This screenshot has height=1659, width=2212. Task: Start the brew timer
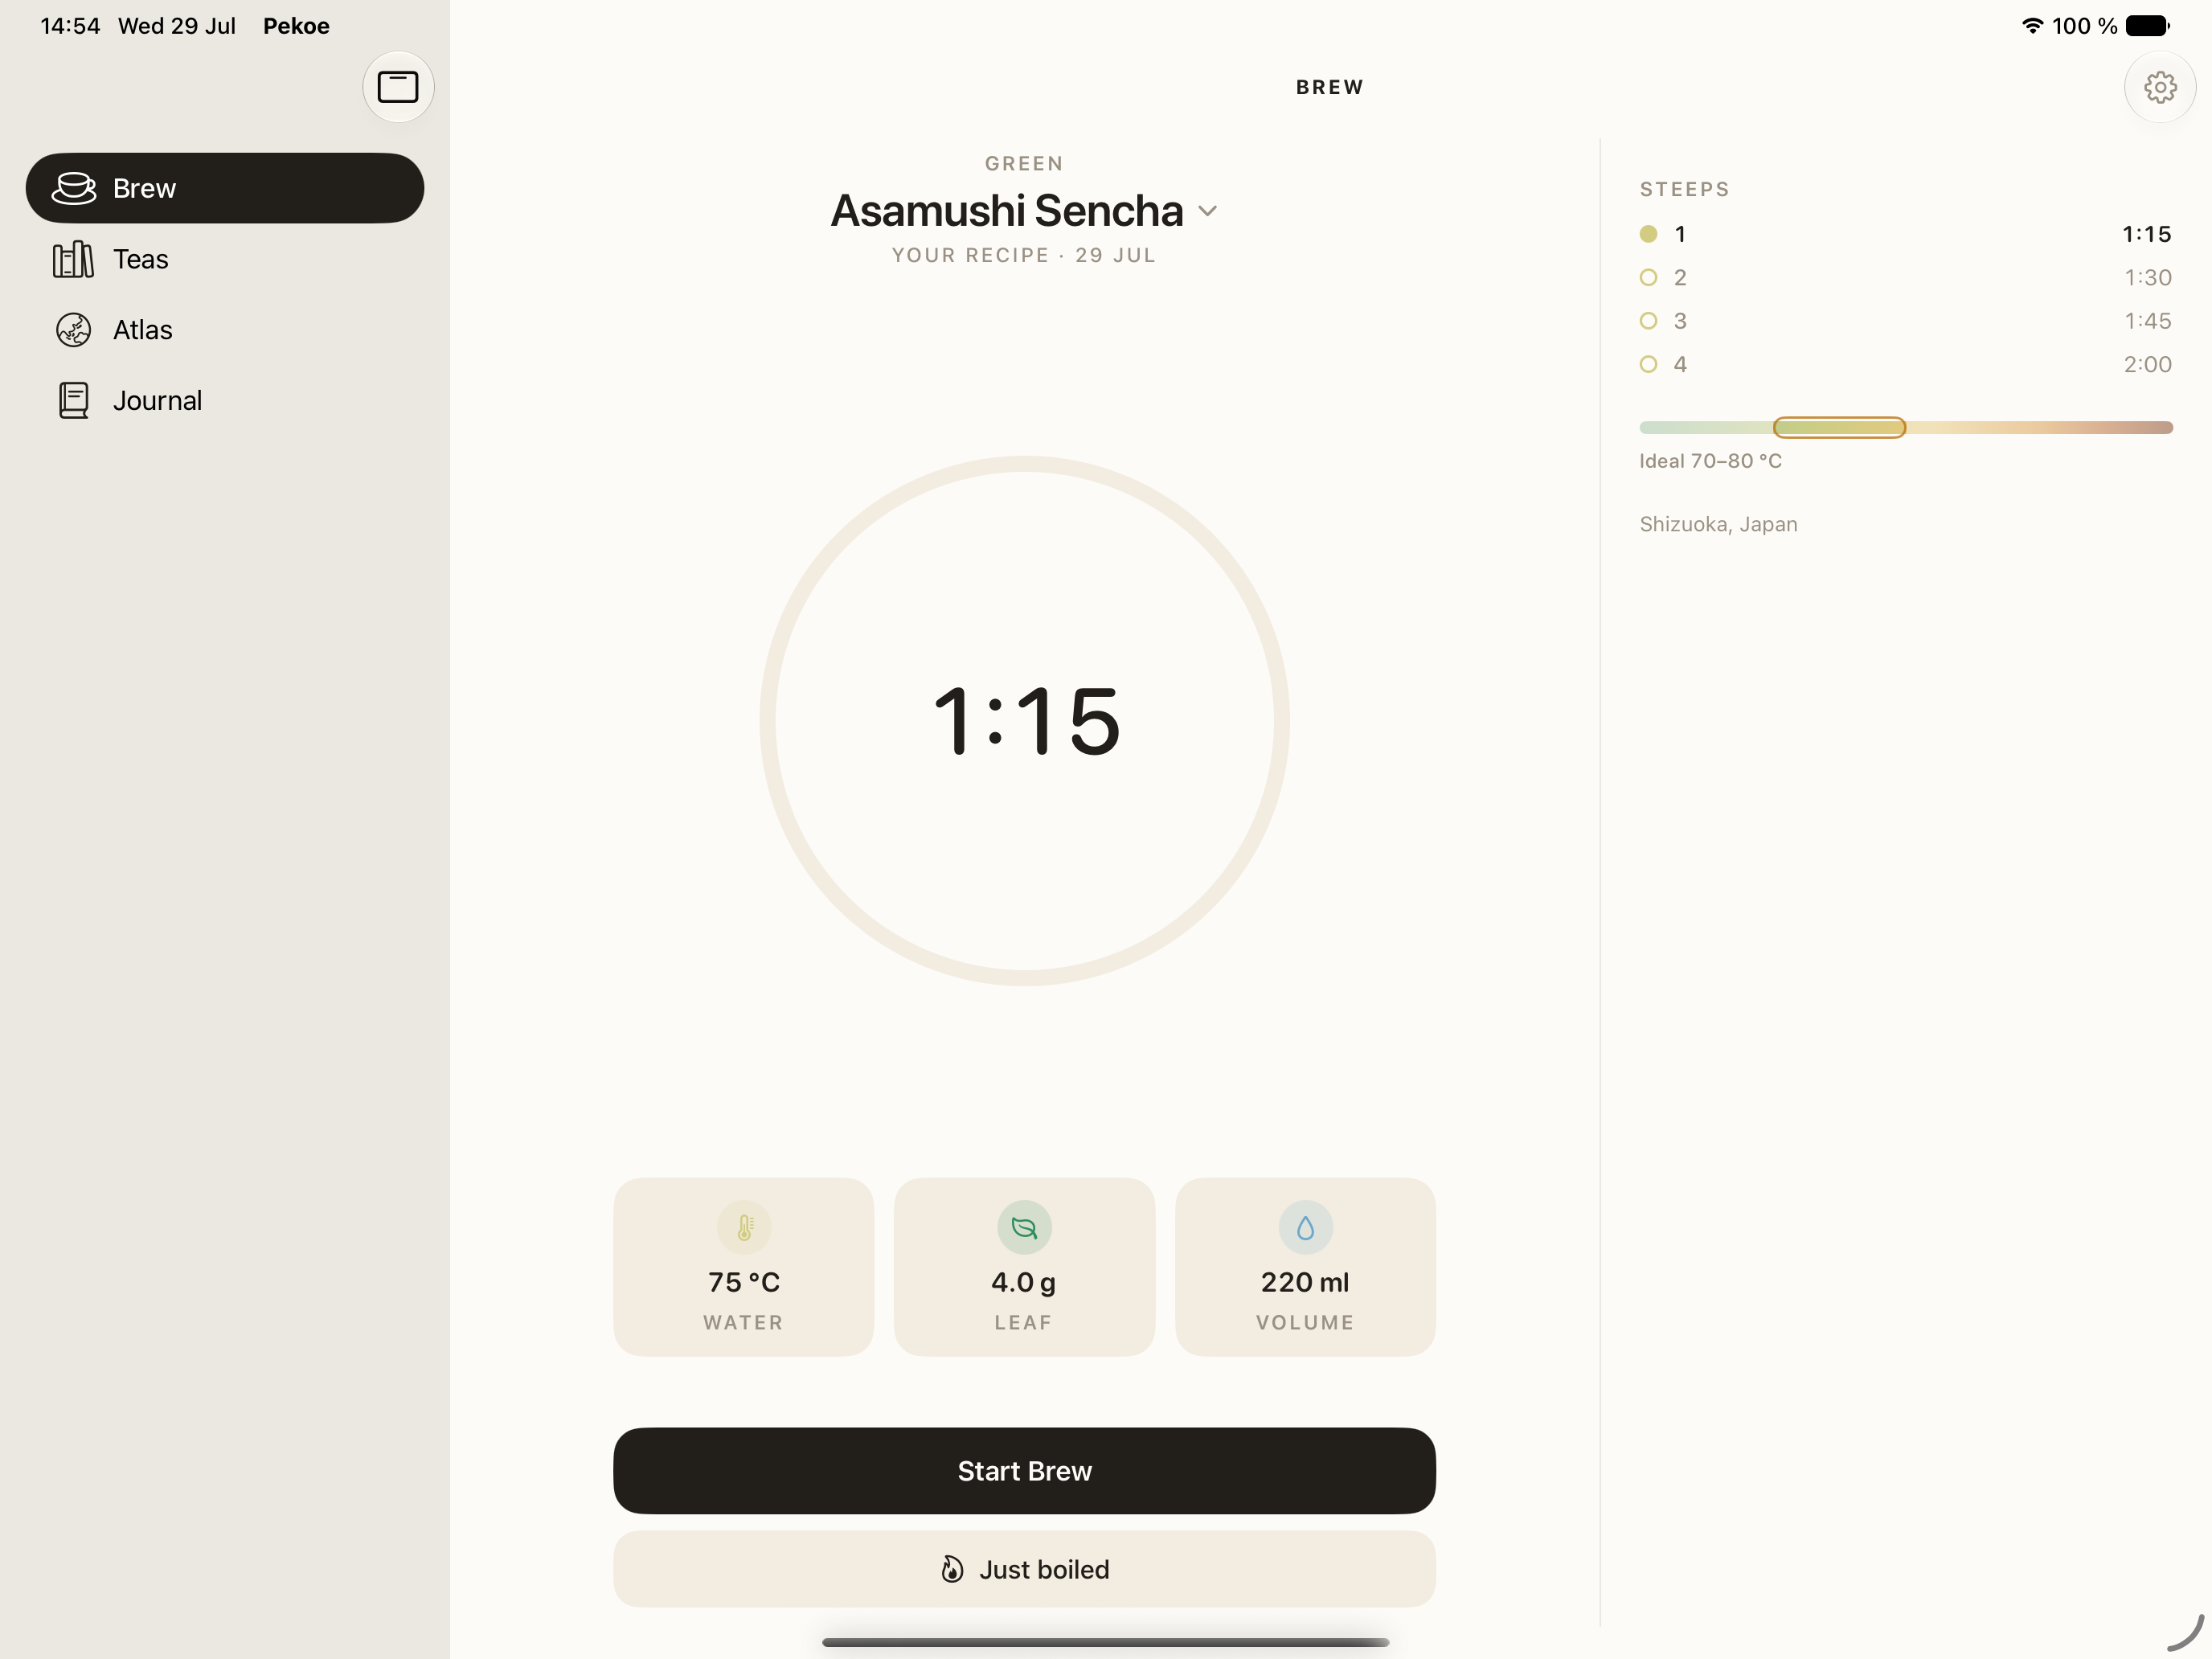click(x=1024, y=1470)
